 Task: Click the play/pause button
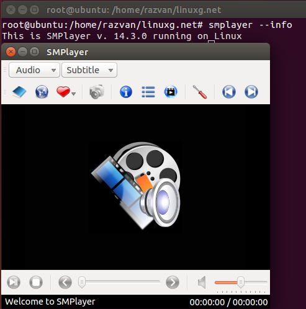pyautogui.click(x=14, y=282)
